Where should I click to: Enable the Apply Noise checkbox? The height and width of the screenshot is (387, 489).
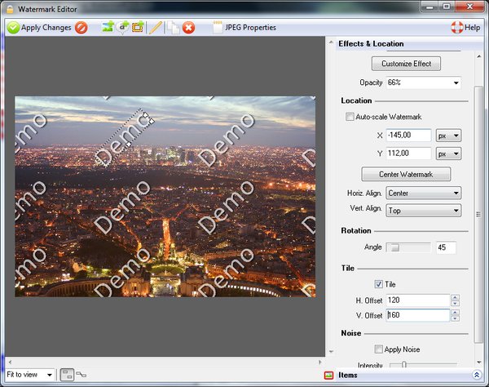[379, 349]
